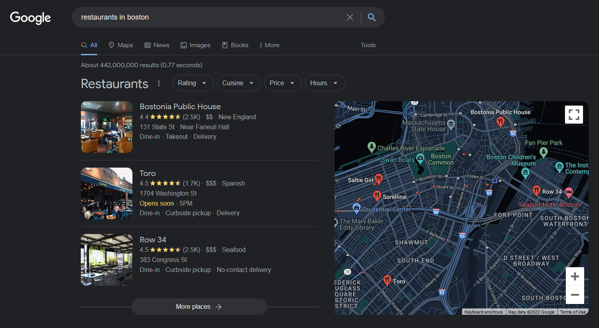The image size is (599, 328).
Task: Click the Seaport Hotel Boston pink pin
Action: click(569, 192)
